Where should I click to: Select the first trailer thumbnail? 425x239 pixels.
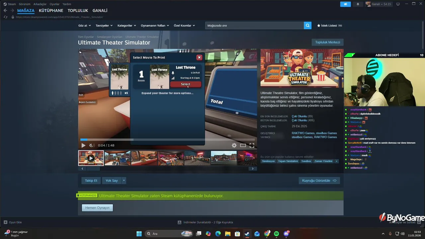click(x=91, y=158)
